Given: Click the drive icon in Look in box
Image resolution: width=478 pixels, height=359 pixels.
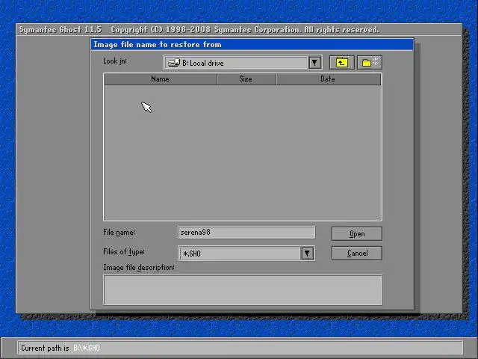Looking at the screenshot, I should point(174,63).
